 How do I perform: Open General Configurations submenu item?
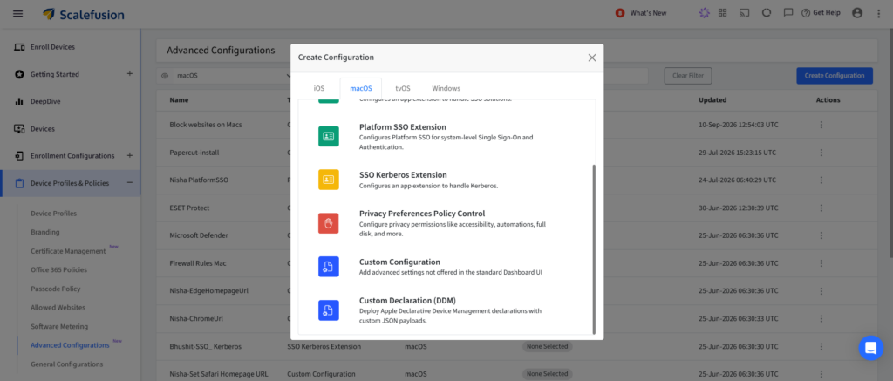click(66, 364)
